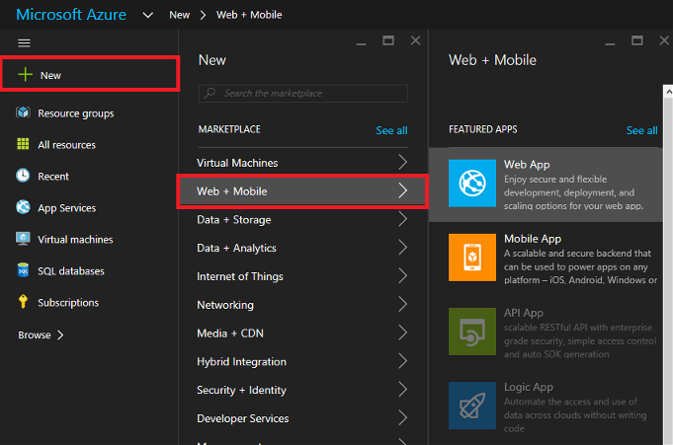This screenshot has width=673, height=445.
Task: Click the Microsoft Azure logo text
Action: click(x=71, y=15)
